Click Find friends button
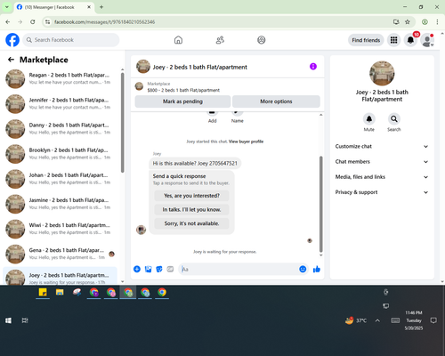This screenshot has height=356, width=445. tap(366, 40)
